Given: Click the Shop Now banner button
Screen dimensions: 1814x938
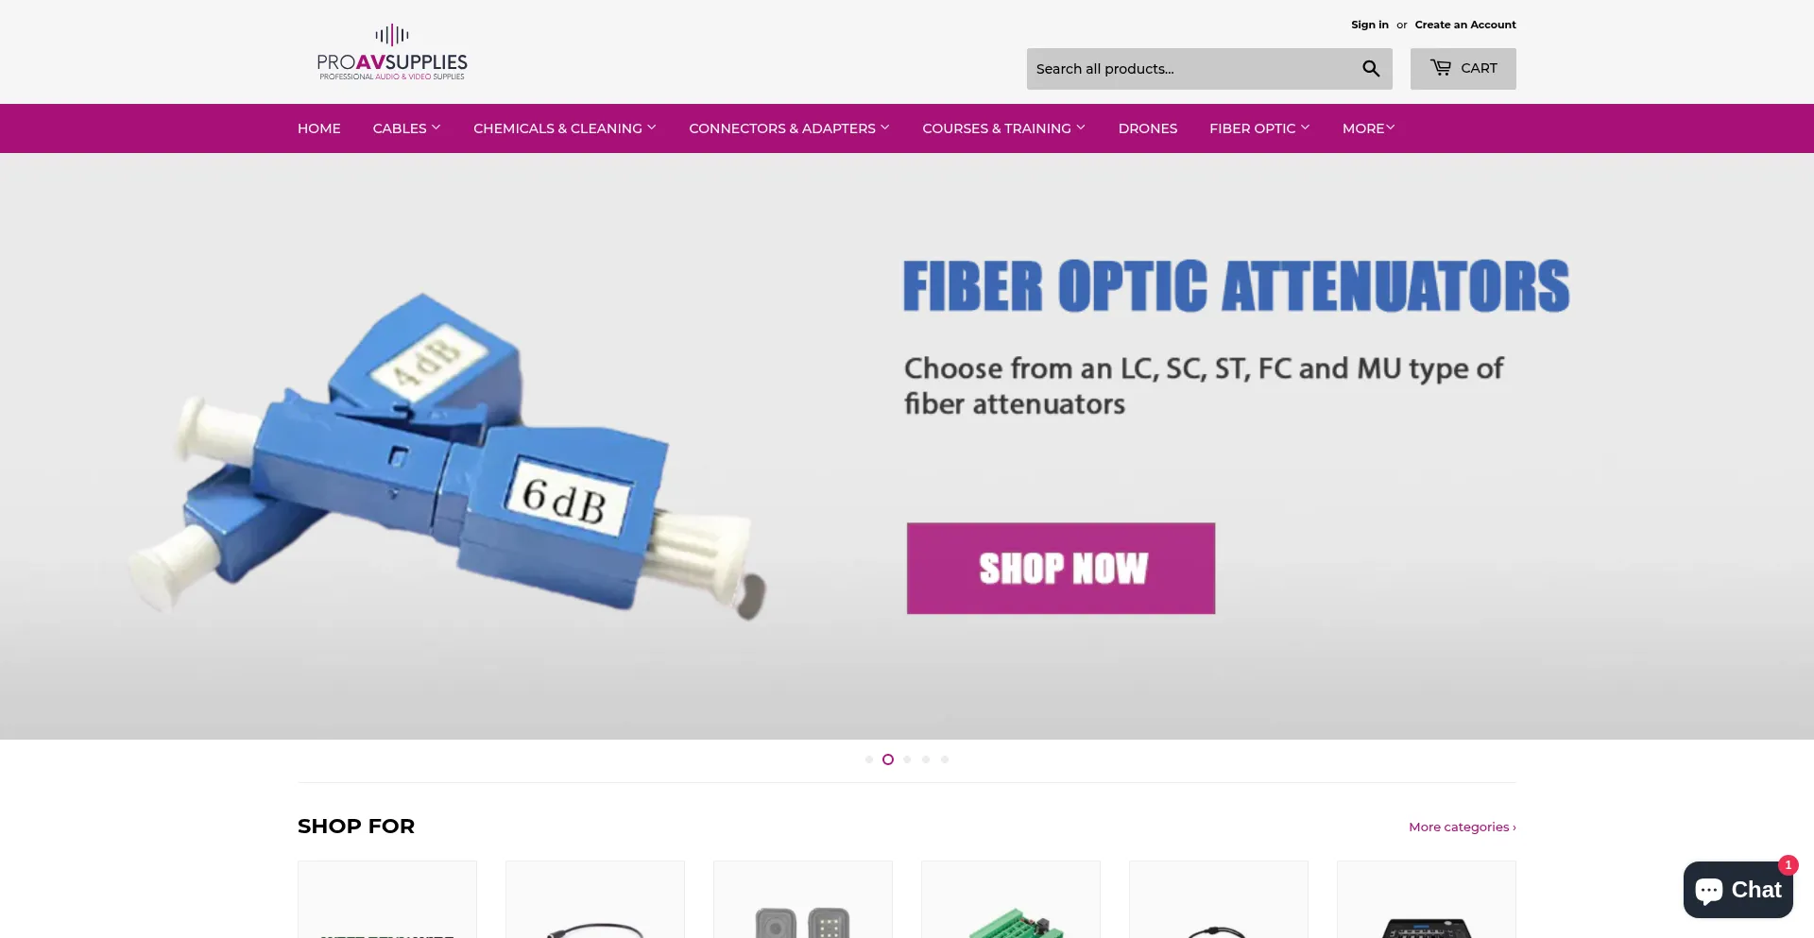Looking at the screenshot, I should click(x=1061, y=569).
